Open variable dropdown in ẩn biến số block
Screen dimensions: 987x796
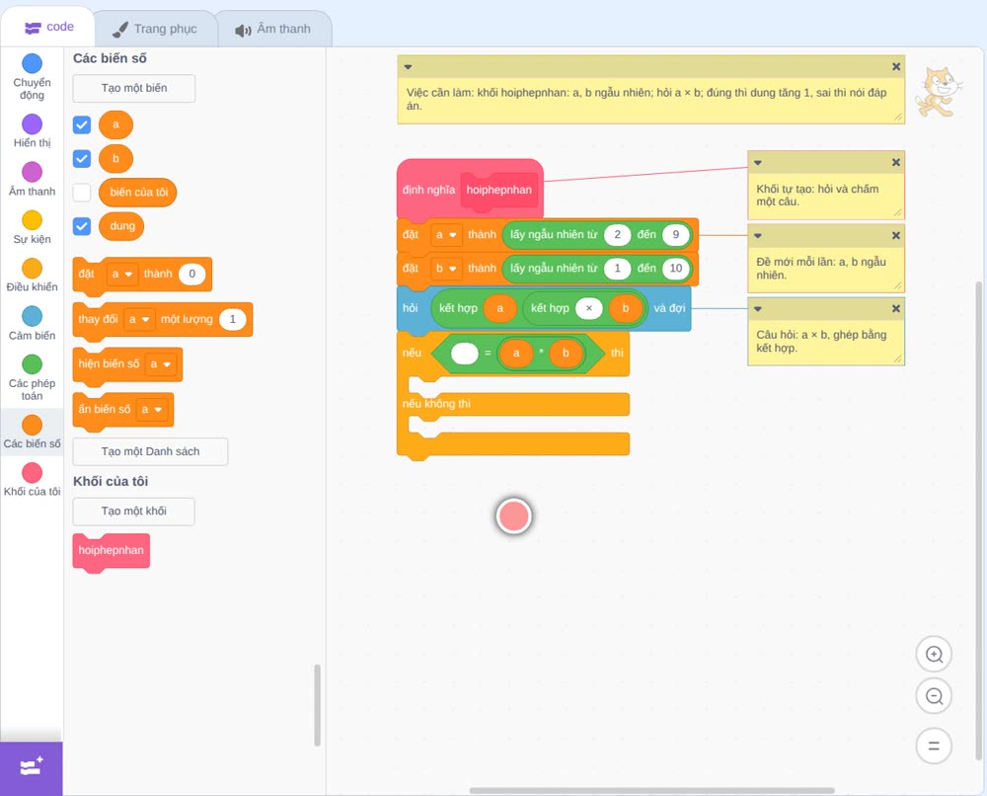tap(152, 409)
